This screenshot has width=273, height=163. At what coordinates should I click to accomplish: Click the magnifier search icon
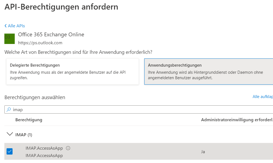pyautogui.click(x=8, y=109)
